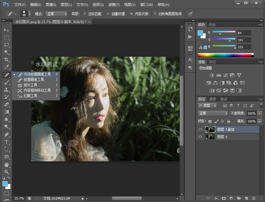Open the 滤镜(T) menu
The width and height of the screenshot is (265, 202).
click(x=114, y=5)
